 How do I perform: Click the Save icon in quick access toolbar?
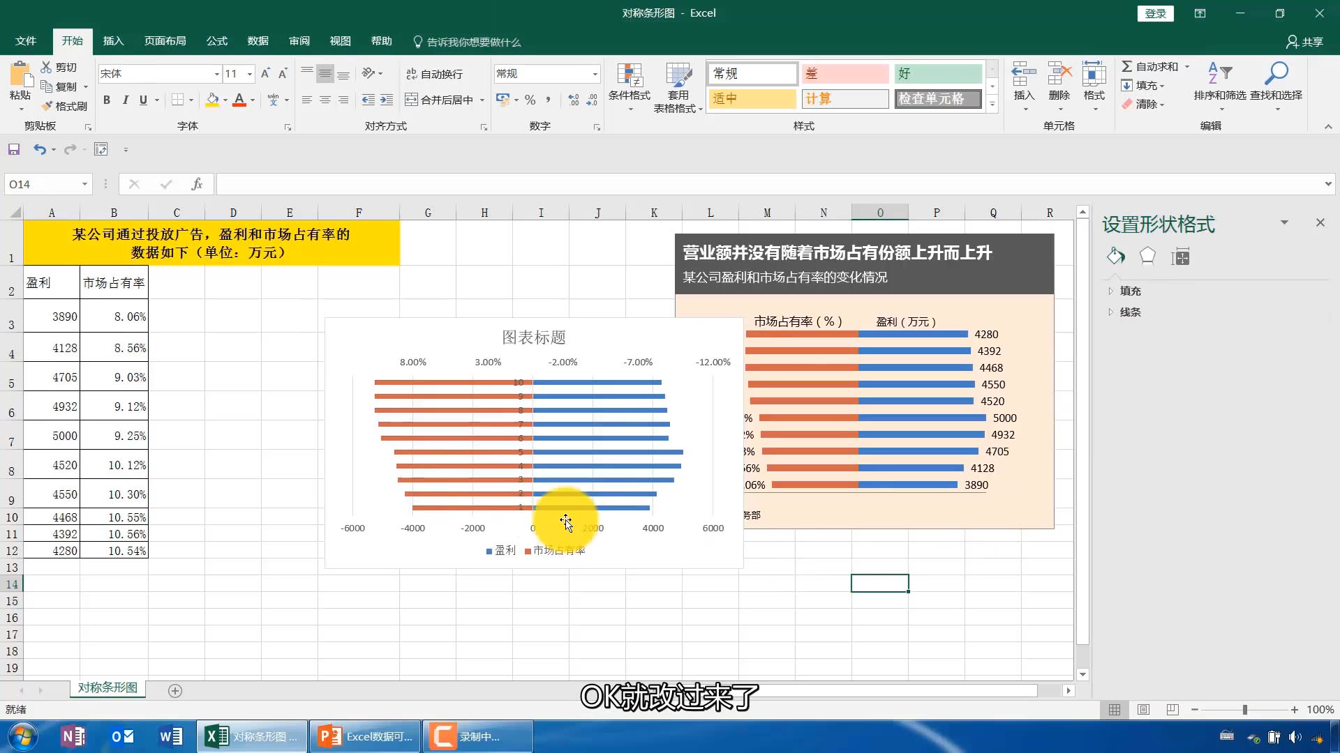(14, 149)
